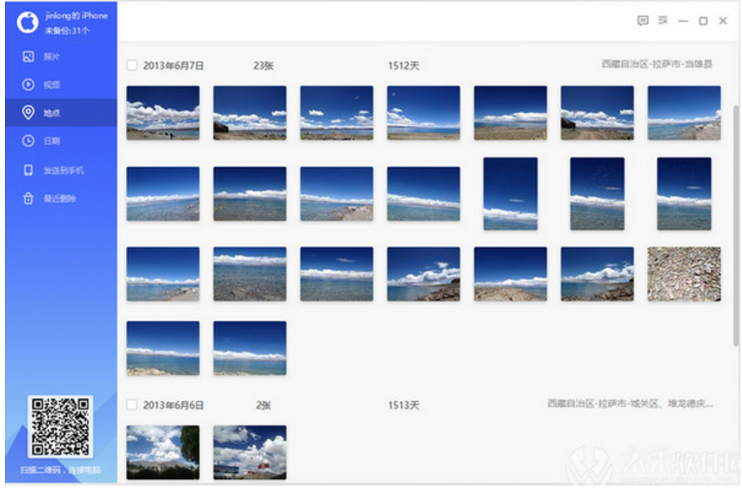Open the first portrait-orientation lake photo

point(510,194)
